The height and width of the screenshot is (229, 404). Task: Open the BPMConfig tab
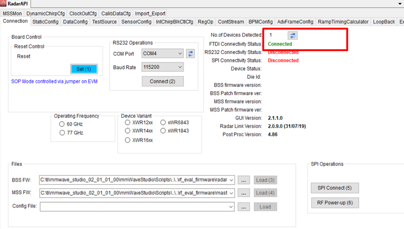coord(260,22)
